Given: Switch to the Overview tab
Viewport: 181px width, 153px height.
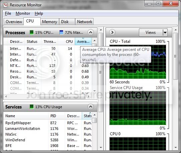Looking at the screenshot, I should (x=14, y=22).
